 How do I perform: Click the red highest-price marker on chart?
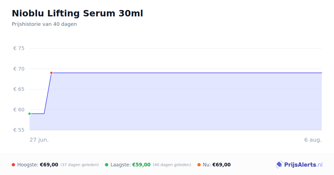[x=51, y=73]
